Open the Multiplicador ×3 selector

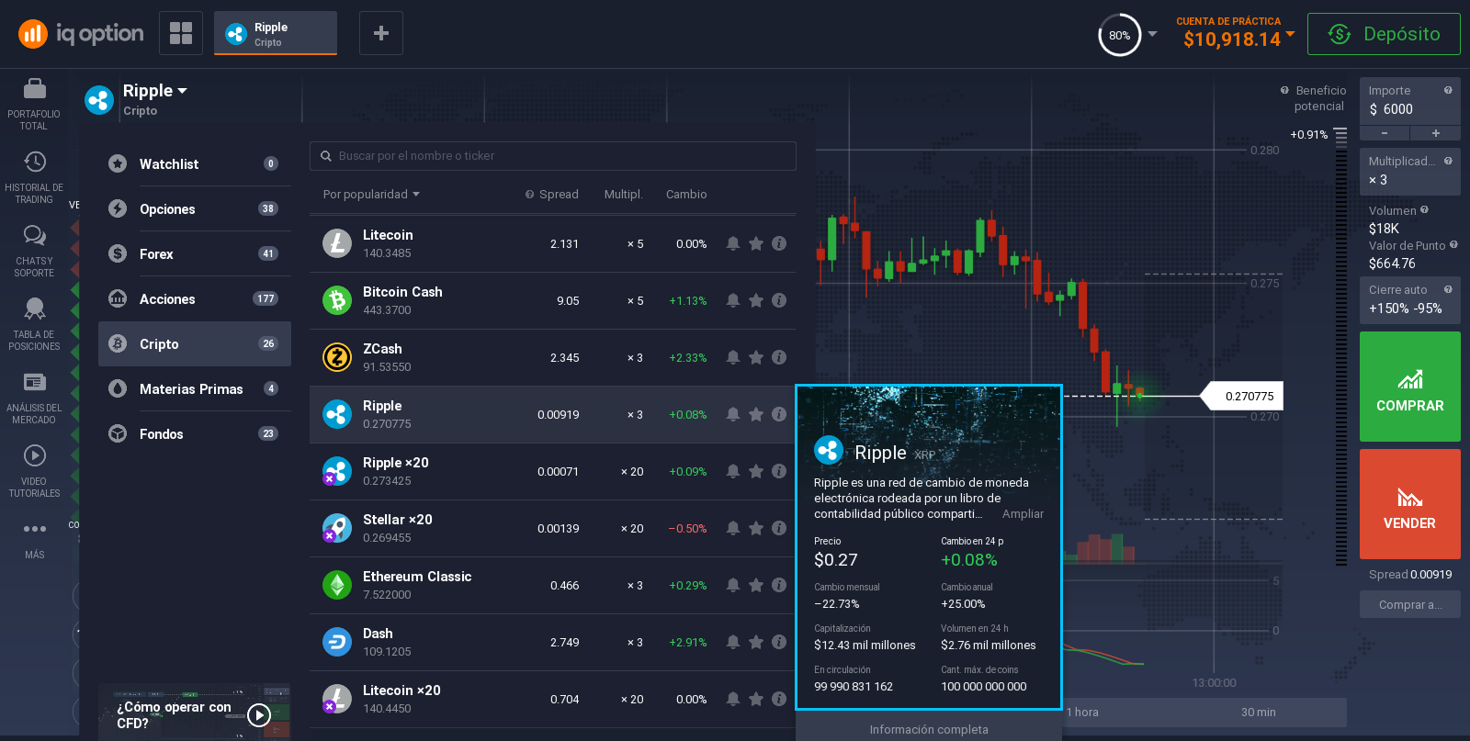point(1409,171)
